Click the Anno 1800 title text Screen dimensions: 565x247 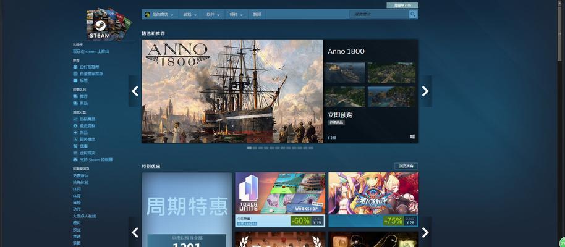click(346, 51)
